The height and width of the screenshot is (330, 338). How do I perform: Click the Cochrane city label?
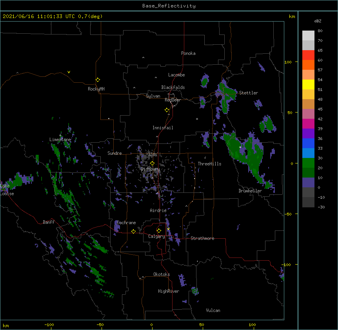[126, 223]
